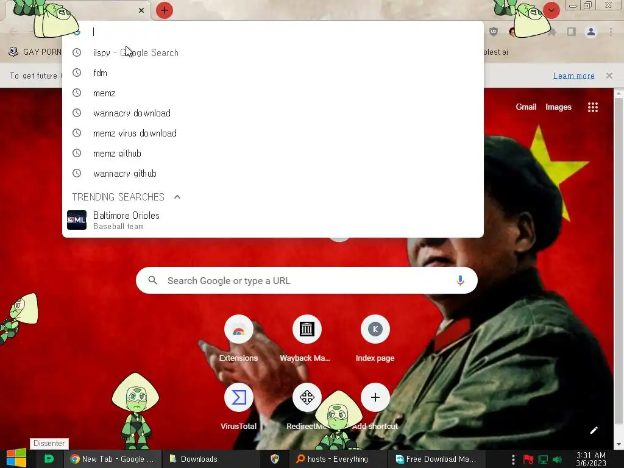Viewport: 624px width, 468px height.
Task: Choose the 'wannacry download' suggestion
Action: pyautogui.click(x=273, y=113)
